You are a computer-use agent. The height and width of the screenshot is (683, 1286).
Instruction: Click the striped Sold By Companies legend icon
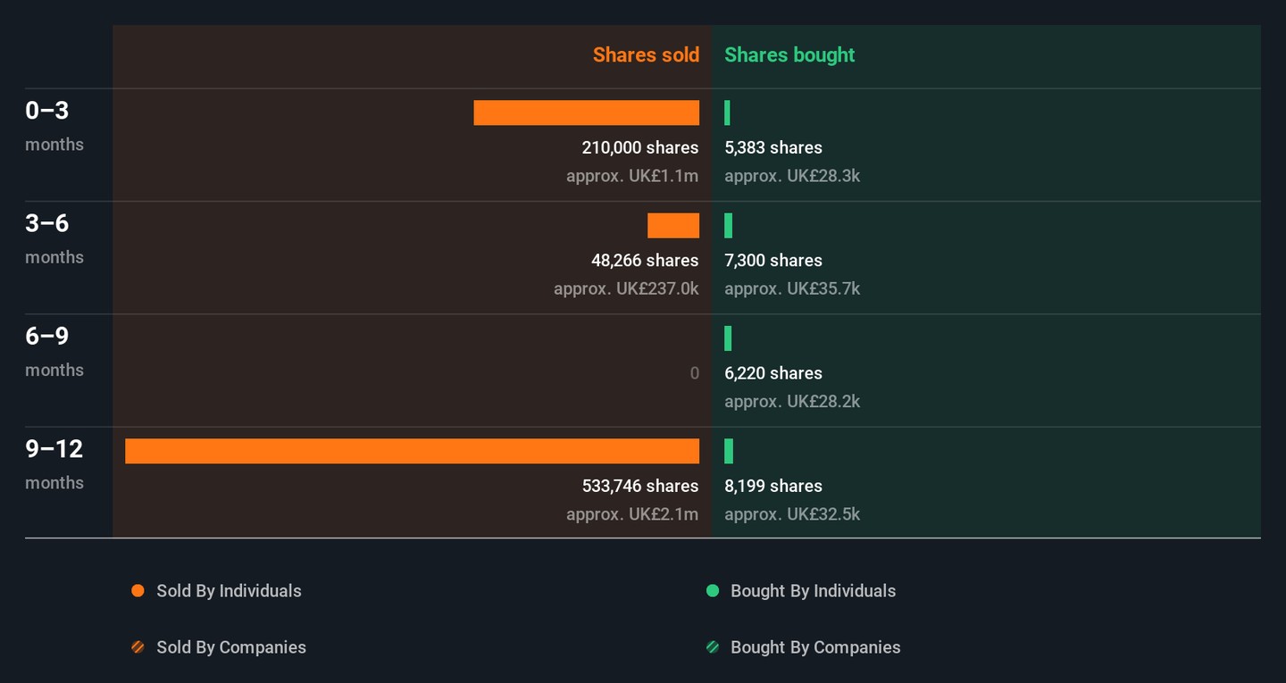pos(138,647)
